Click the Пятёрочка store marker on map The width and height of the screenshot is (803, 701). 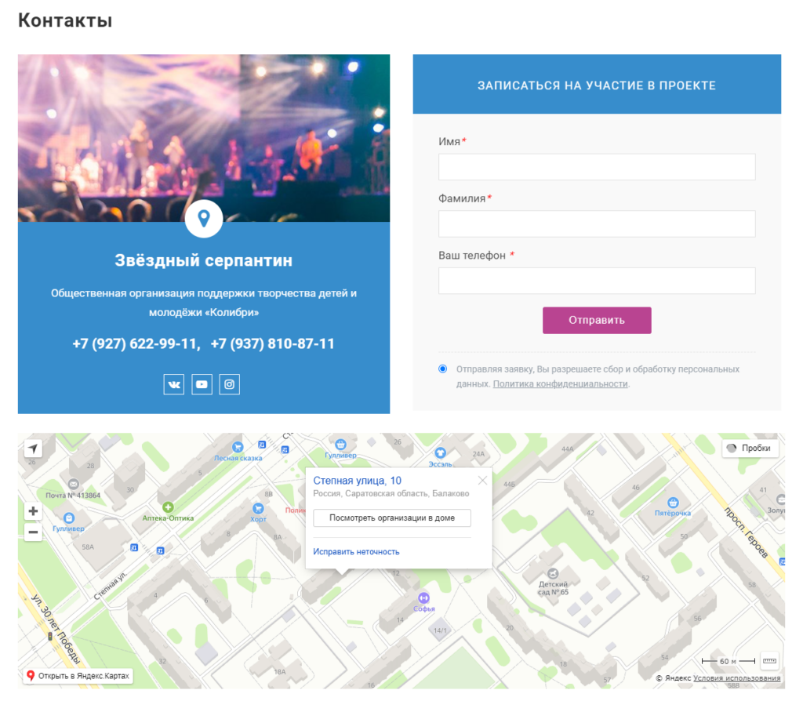[x=672, y=502]
